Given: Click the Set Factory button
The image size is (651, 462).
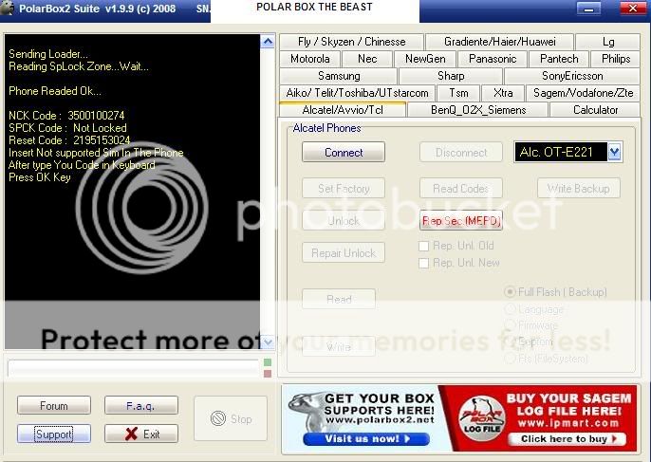Looking at the screenshot, I should pos(344,189).
